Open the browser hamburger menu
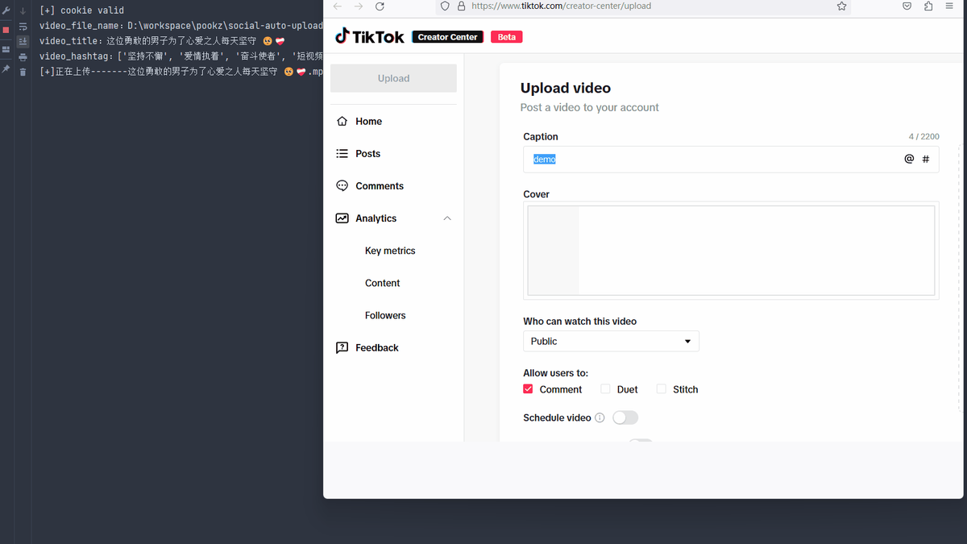Screen dimensions: 967x544 tap(948, 6)
